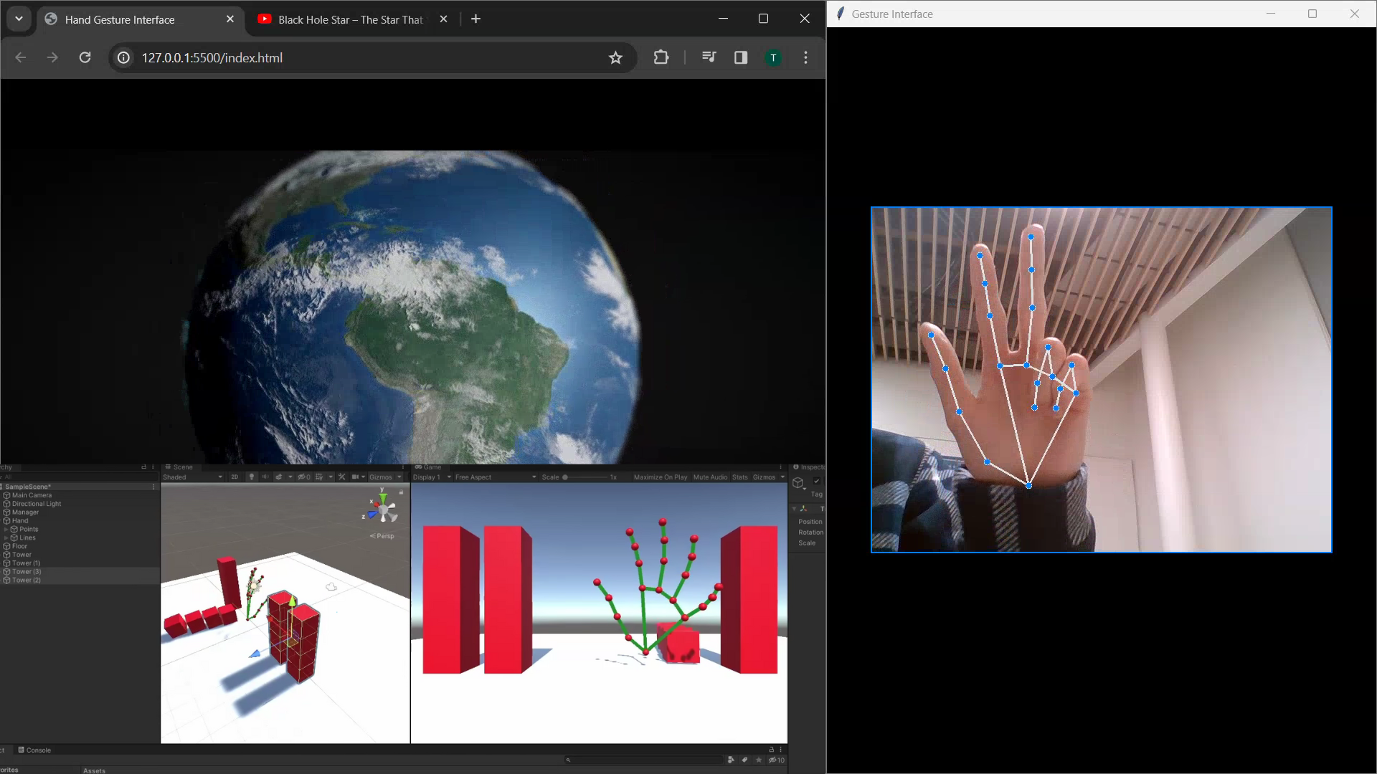Expand the Points item under Hand
Viewport: 1377px width, 774px height.
(6, 530)
